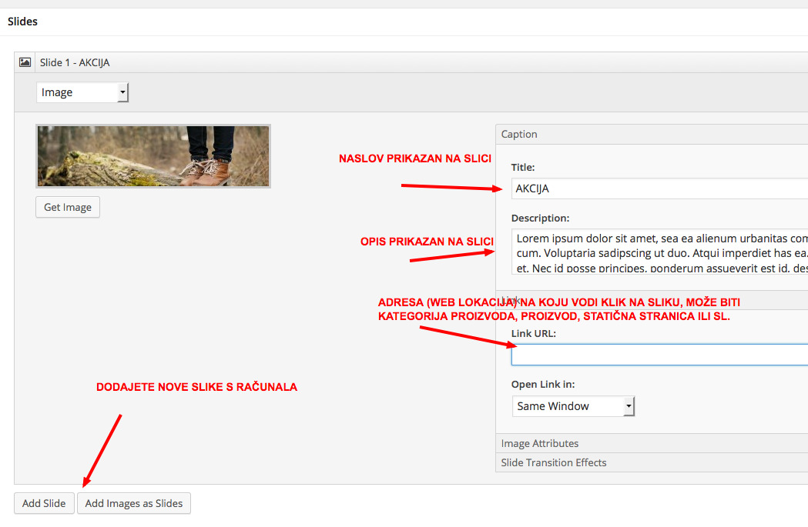This screenshot has height=527, width=808.
Task: Open the Same Window link target dropdown
Action: pos(573,406)
